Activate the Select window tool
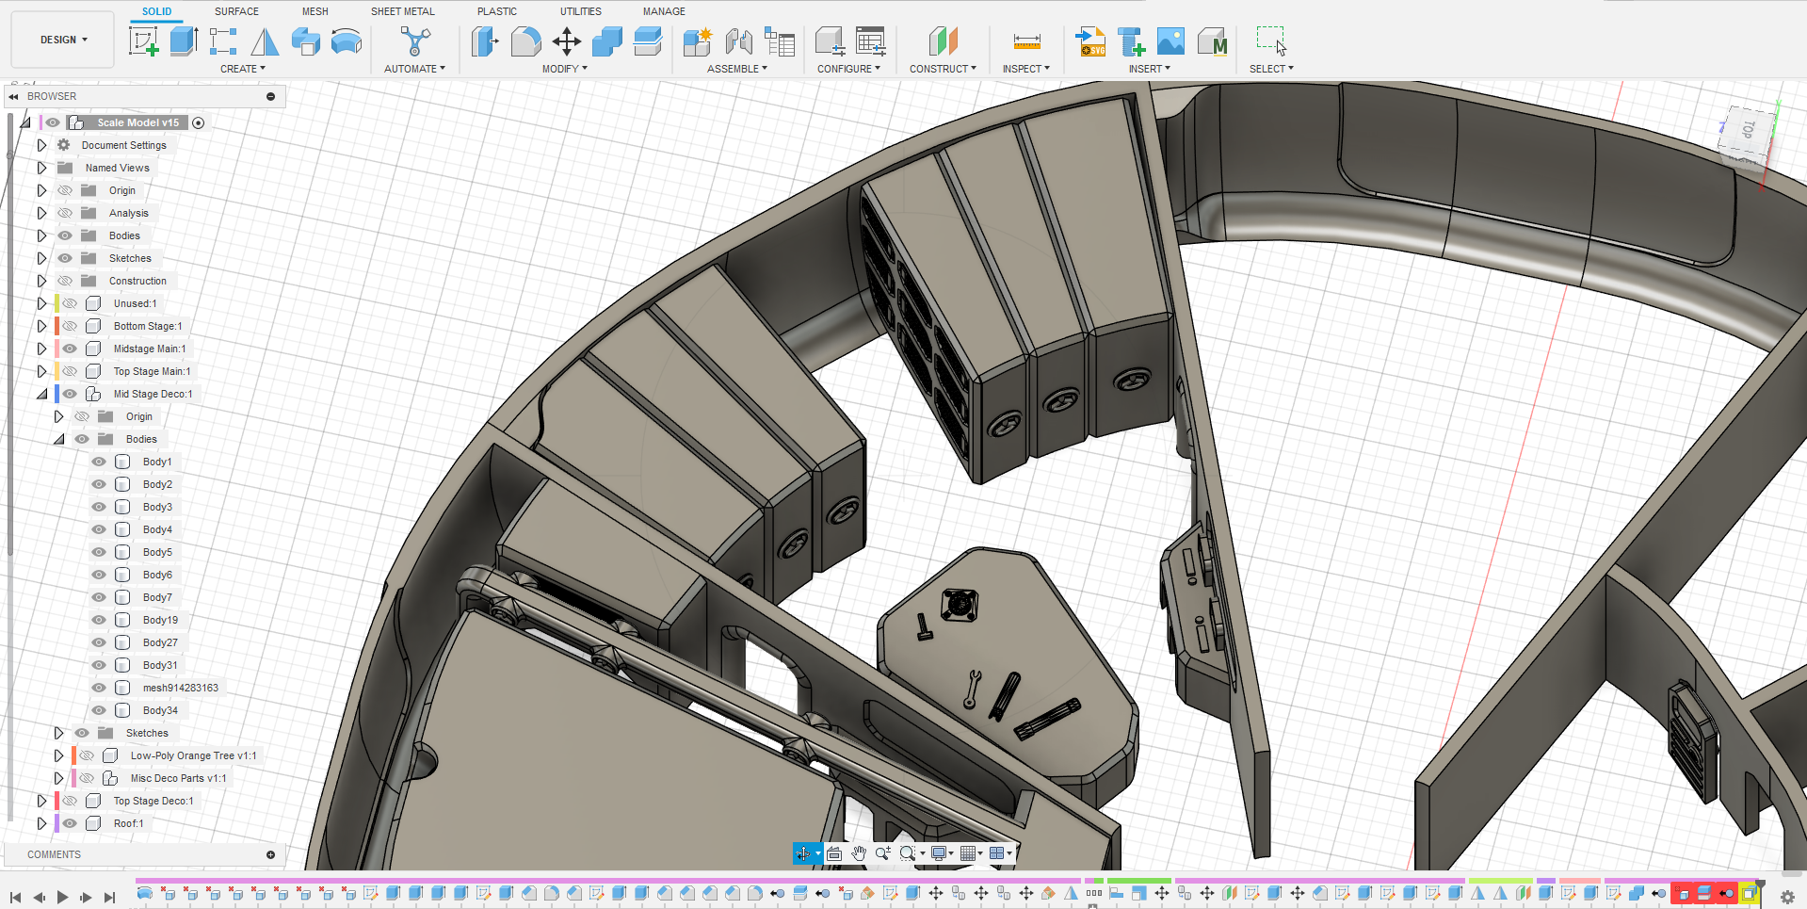 (1271, 41)
